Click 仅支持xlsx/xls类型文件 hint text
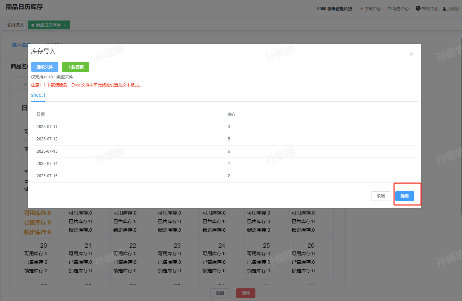 tap(52, 77)
